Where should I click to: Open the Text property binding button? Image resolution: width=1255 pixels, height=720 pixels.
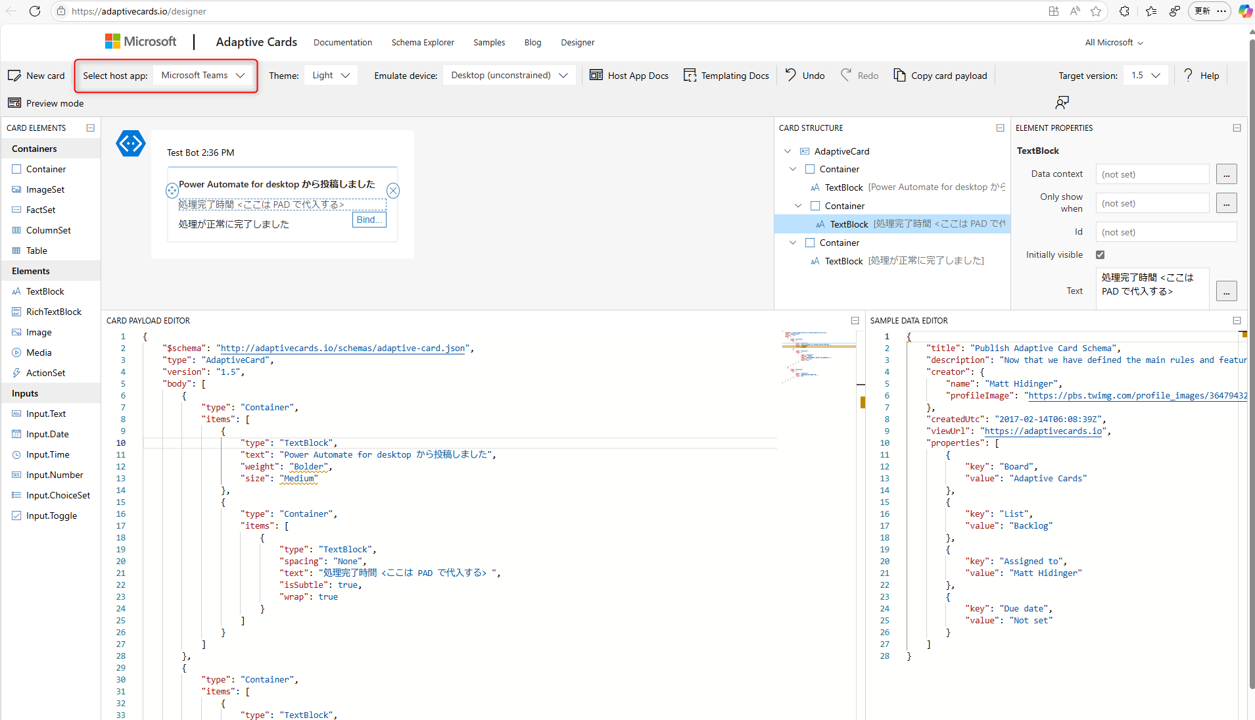point(1227,291)
